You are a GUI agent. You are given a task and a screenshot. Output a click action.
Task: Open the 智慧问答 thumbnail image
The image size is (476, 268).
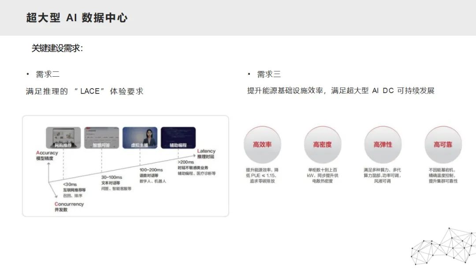[x=101, y=138]
